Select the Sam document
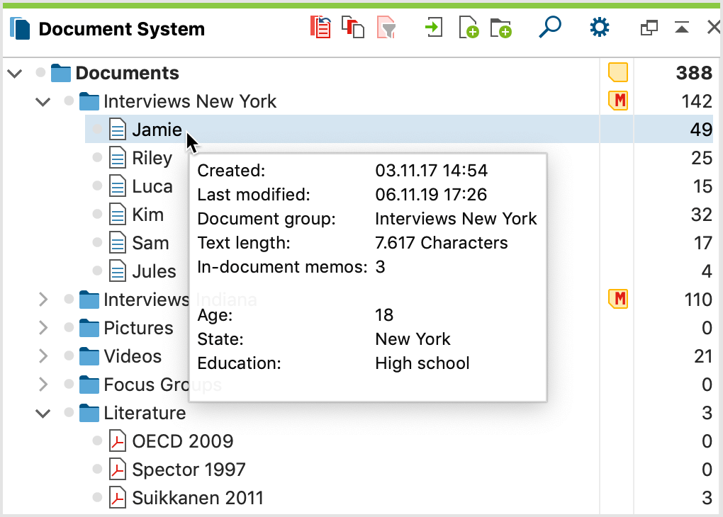Viewport: 723px width, 517px height. (x=150, y=243)
